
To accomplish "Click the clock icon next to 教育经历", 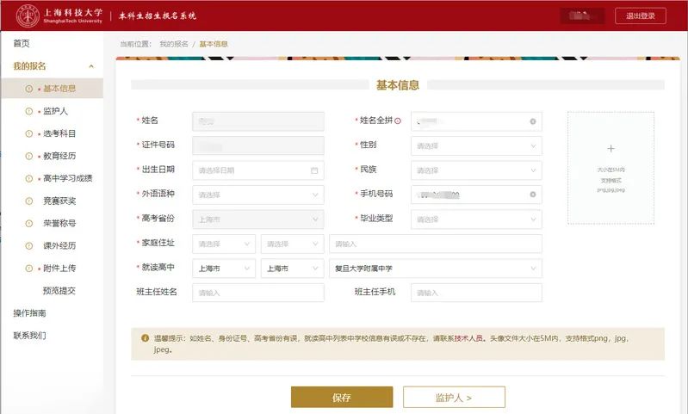I will pos(29,156).
